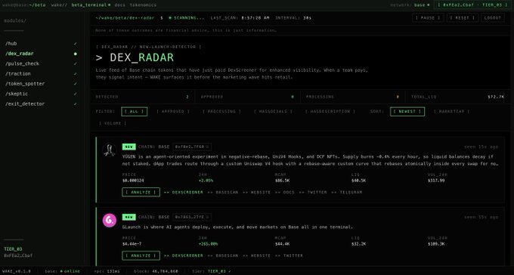Open the /pulse_check module

pyautogui.click(x=42, y=63)
